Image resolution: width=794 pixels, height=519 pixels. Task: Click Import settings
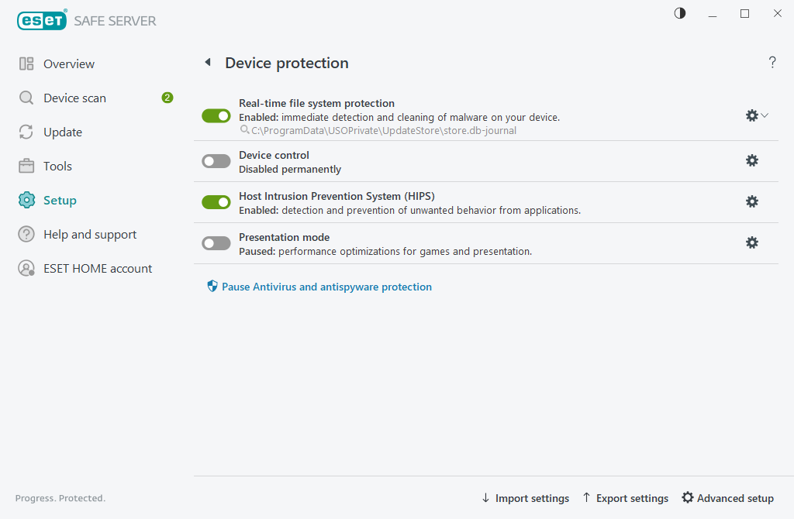[525, 498]
